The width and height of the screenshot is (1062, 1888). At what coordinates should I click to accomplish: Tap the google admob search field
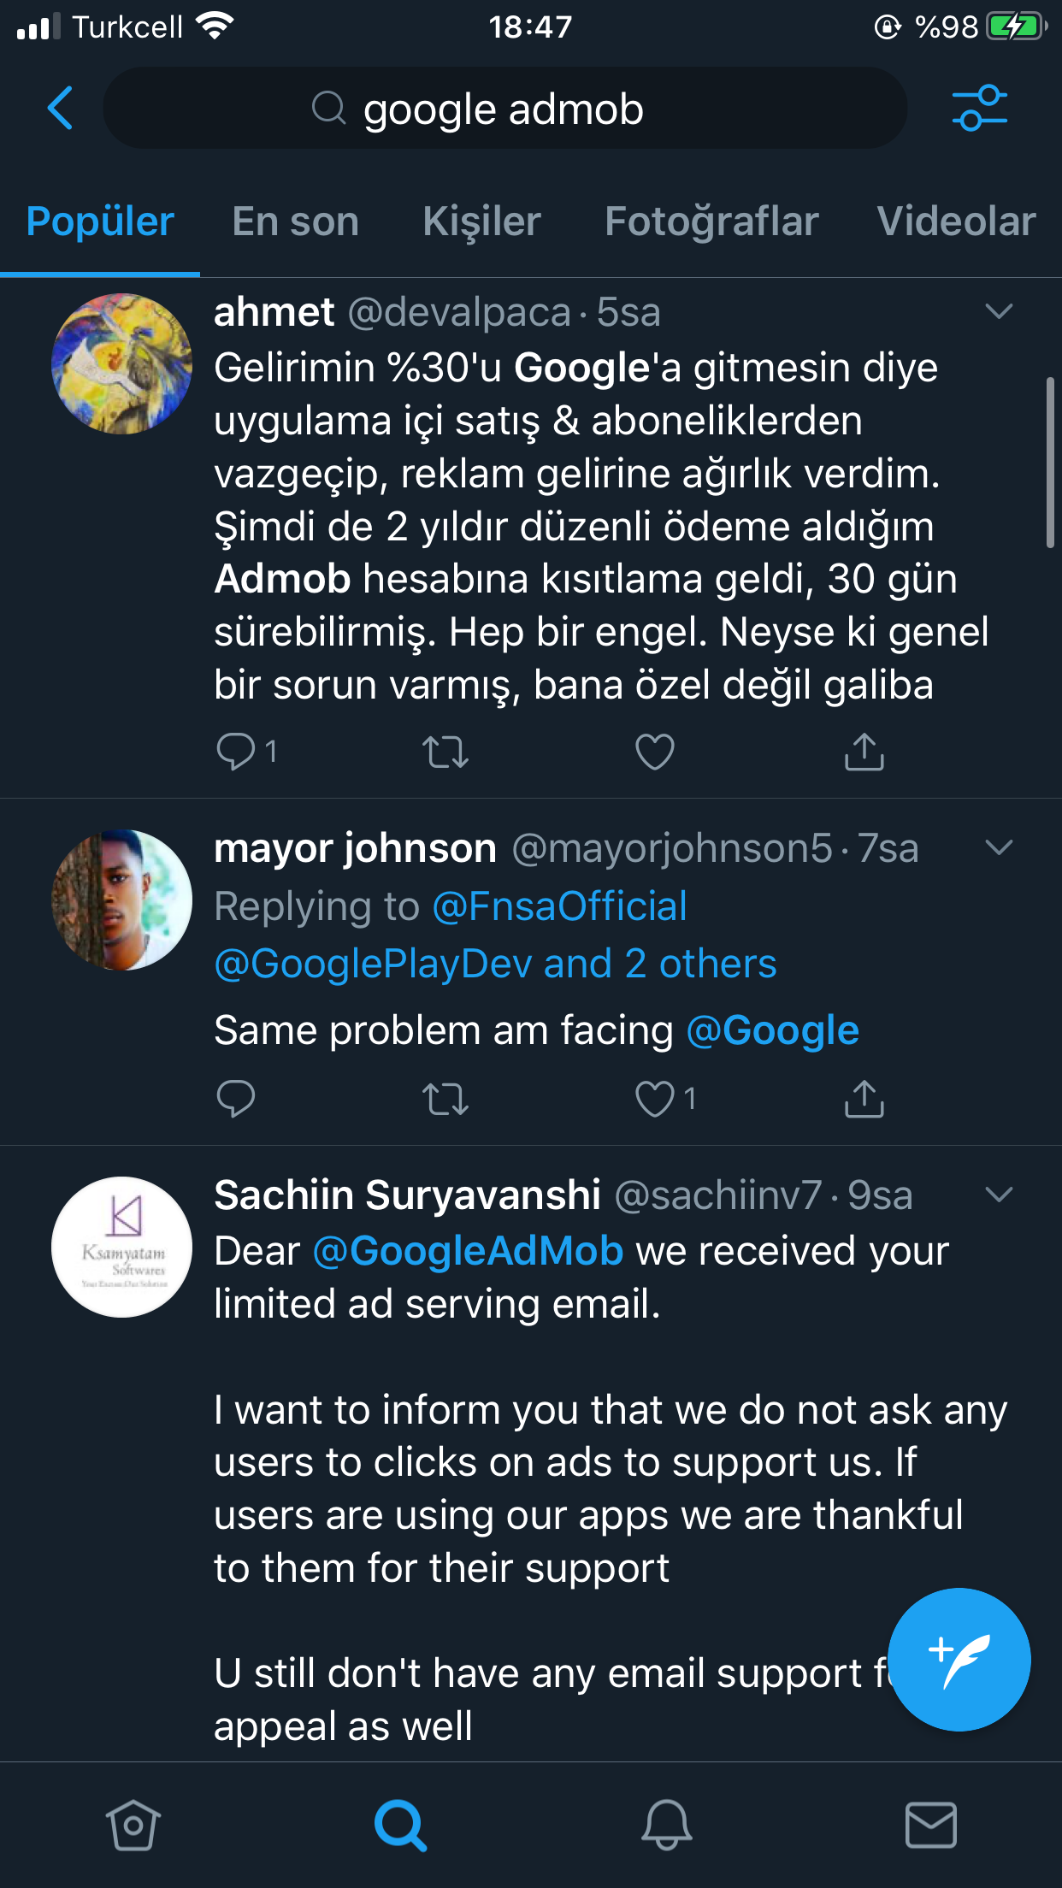[504, 109]
